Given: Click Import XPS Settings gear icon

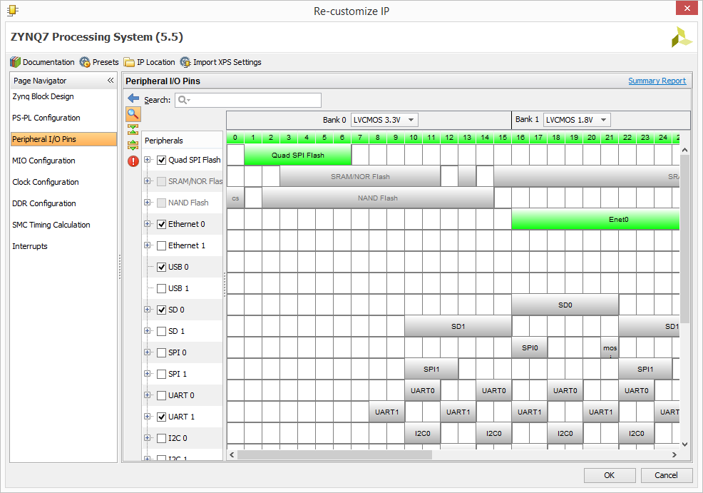Looking at the screenshot, I should click(185, 62).
